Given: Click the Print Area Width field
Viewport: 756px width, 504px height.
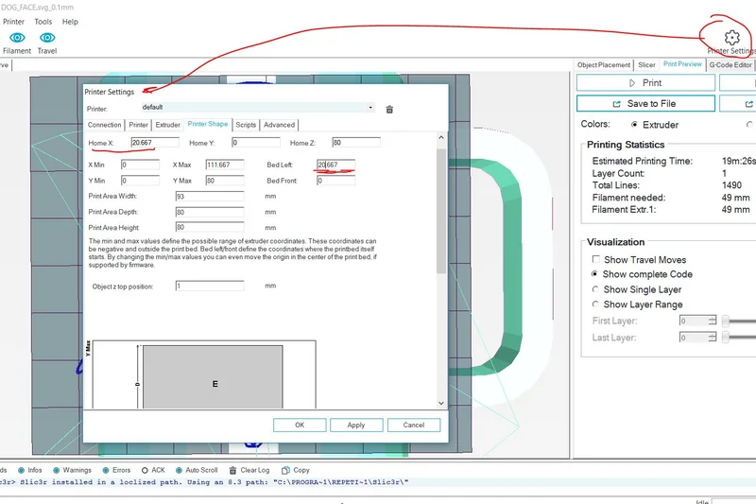Looking at the screenshot, I should coord(210,197).
